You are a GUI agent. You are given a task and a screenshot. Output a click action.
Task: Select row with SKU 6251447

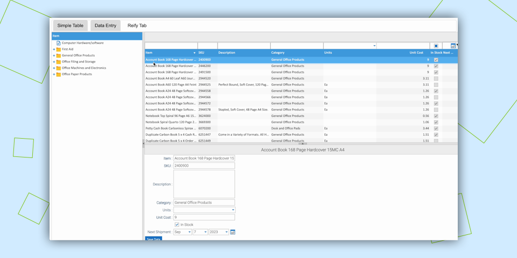pos(301,134)
